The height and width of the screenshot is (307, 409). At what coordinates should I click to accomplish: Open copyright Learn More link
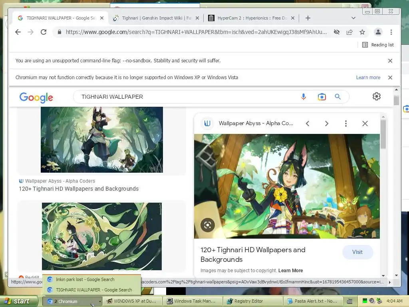pos(291,271)
